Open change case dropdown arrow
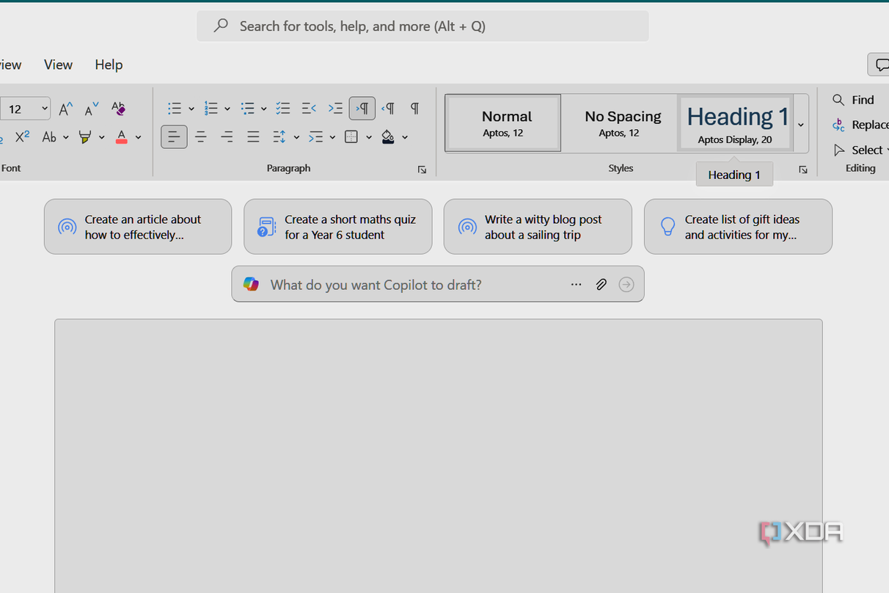This screenshot has height=593, width=889. [x=66, y=137]
